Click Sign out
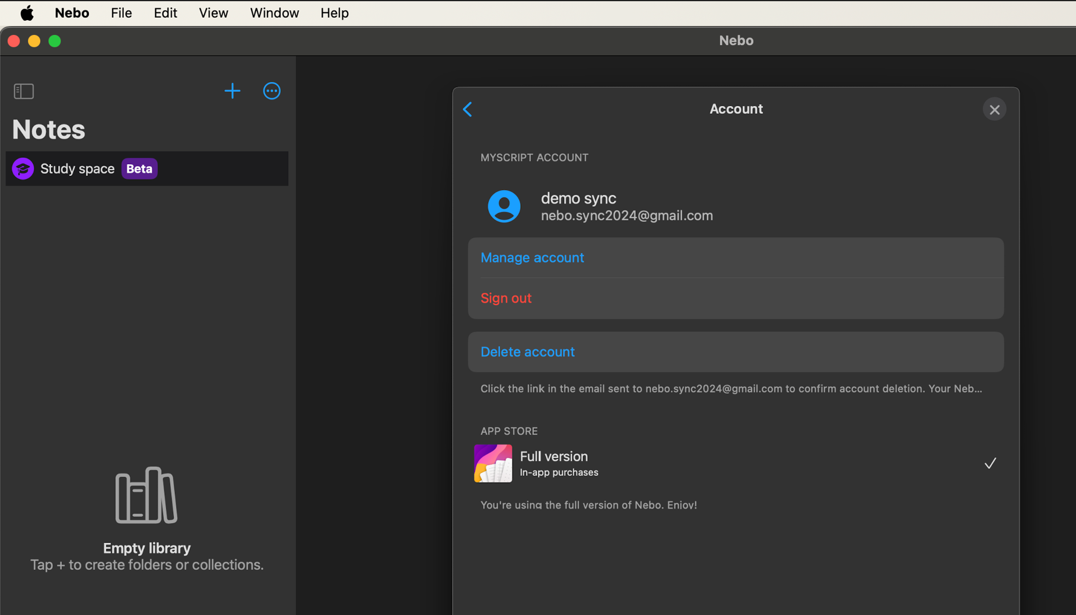The height and width of the screenshot is (615, 1076). (736, 299)
